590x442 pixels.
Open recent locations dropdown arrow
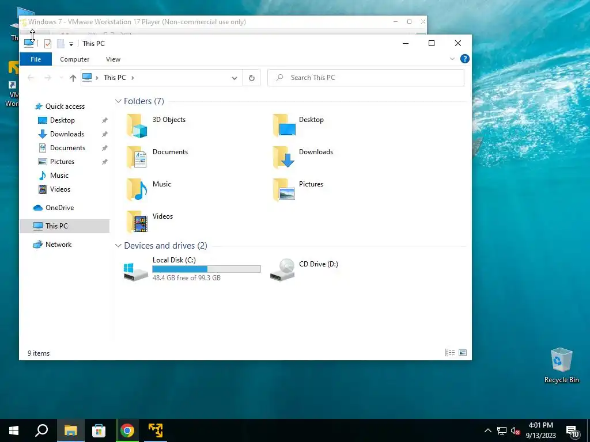(x=61, y=78)
